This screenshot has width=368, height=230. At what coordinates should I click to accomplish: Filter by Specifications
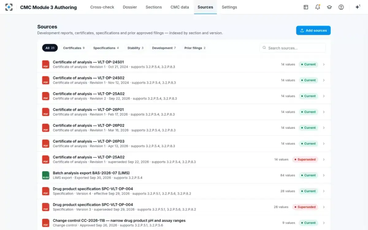[x=106, y=48]
